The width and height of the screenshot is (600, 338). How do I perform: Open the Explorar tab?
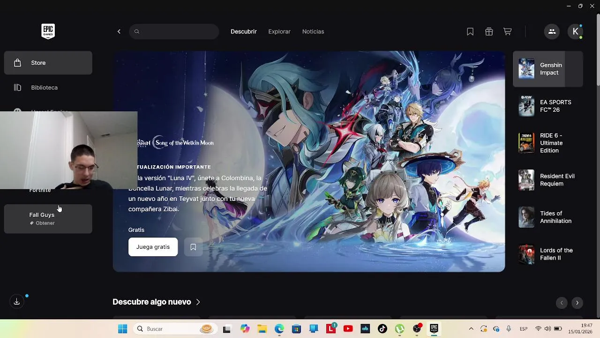pyautogui.click(x=279, y=31)
